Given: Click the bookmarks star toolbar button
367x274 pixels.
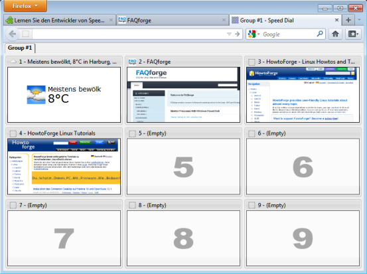Looking at the screenshot, I should click(353, 34).
